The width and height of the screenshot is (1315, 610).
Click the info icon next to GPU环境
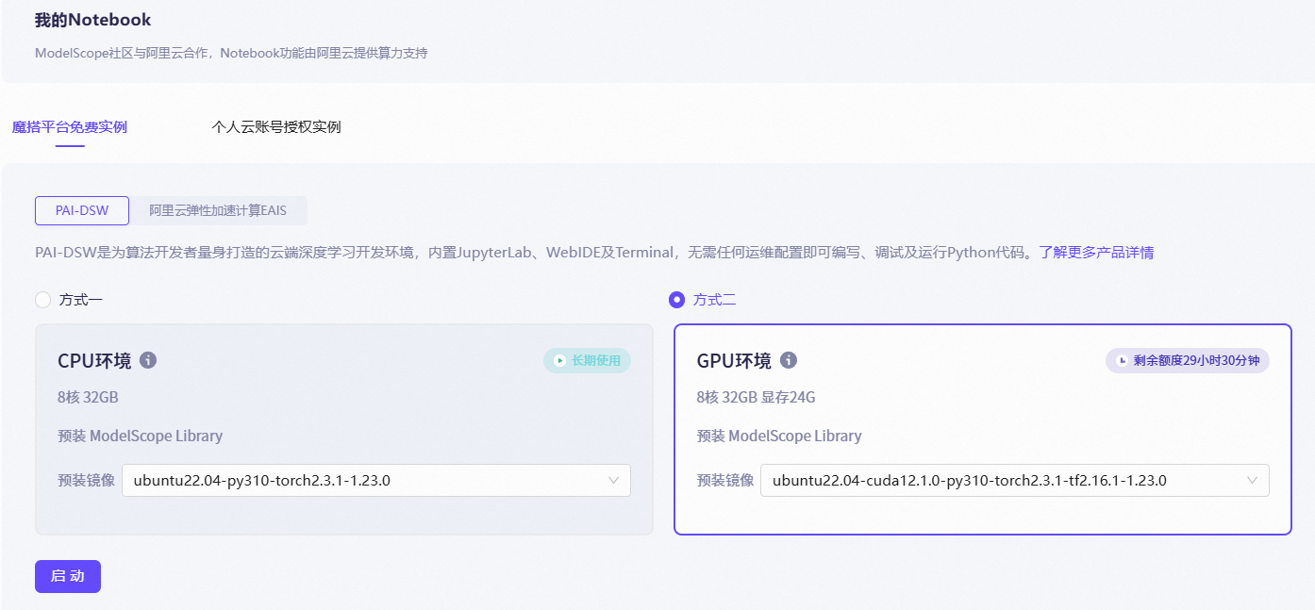[789, 360]
